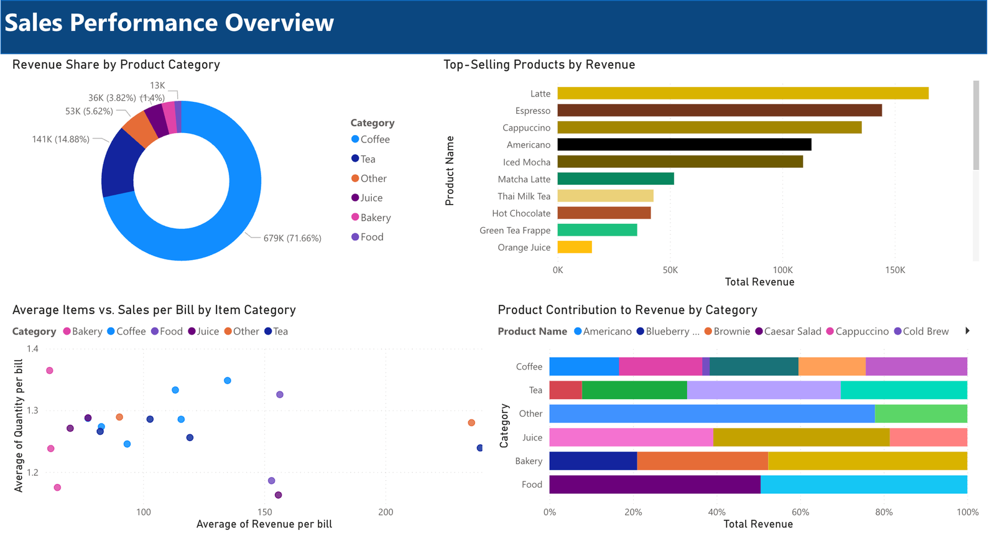The width and height of the screenshot is (995, 548).
Task: Select the cyan segment in Food stacked bar
Action: click(864, 485)
